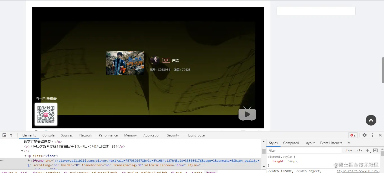Collapse the parent <p> node arrow
The width and height of the screenshot is (384, 173).
(x=22, y=151)
